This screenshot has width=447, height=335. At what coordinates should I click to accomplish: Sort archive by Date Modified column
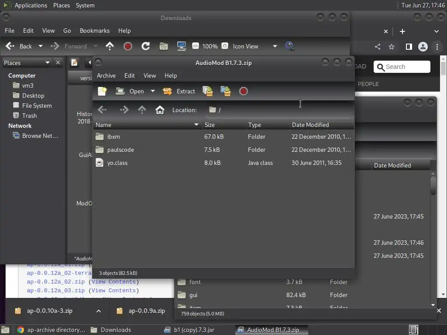click(322, 125)
